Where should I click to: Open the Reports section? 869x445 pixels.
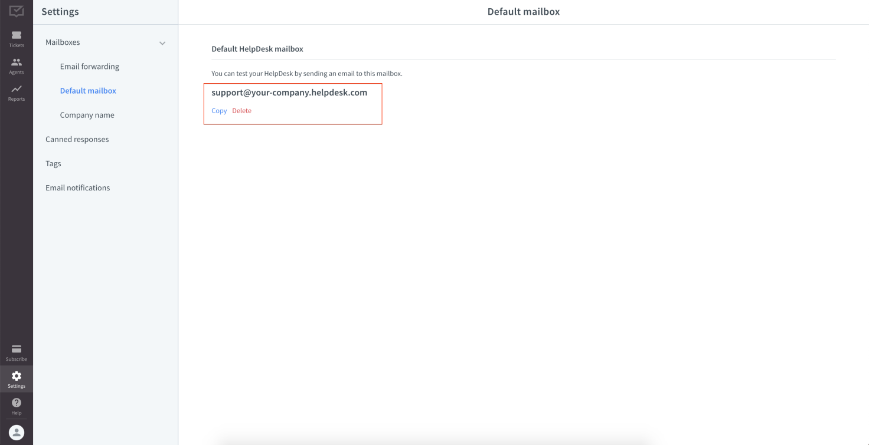(x=17, y=93)
